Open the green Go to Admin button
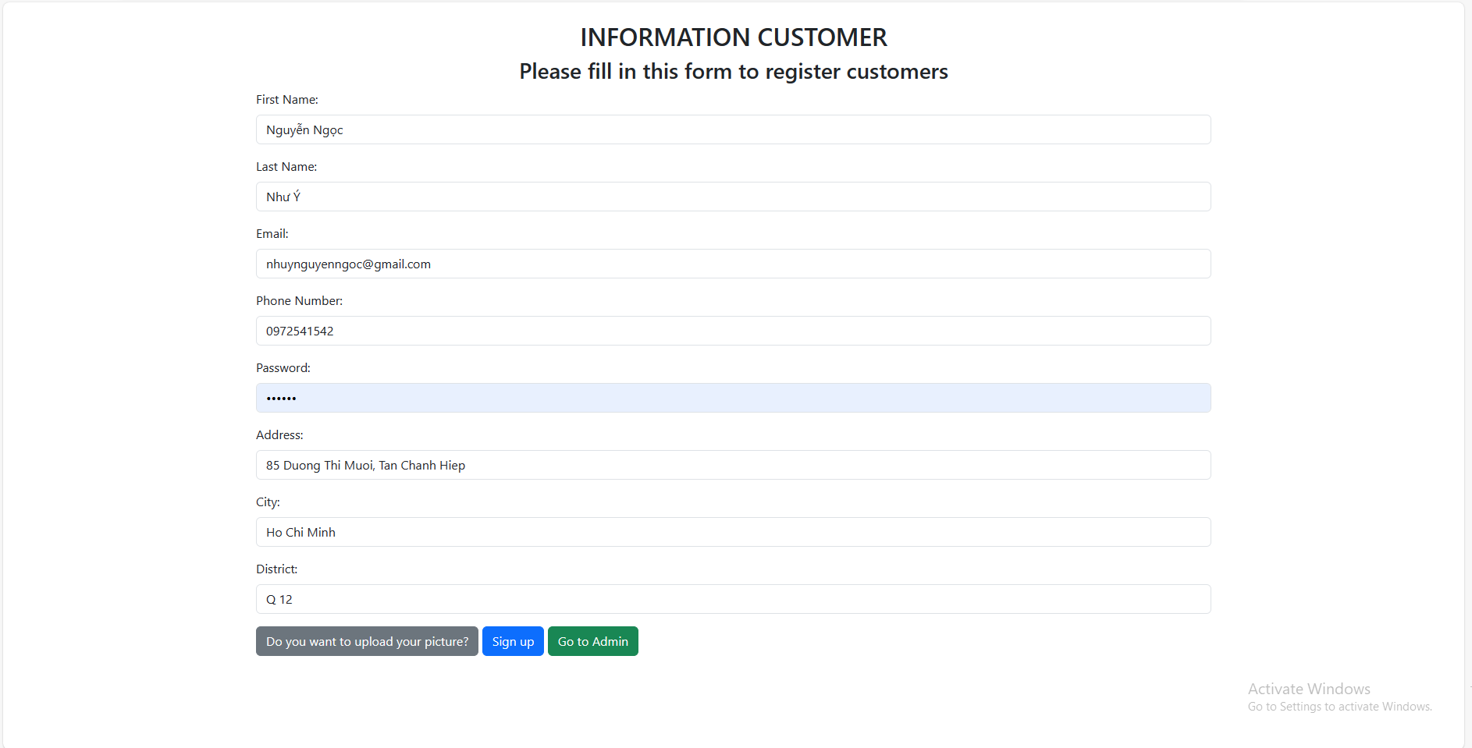The height and width of the screenshot is (748, 1472). (x=592, y=641)
